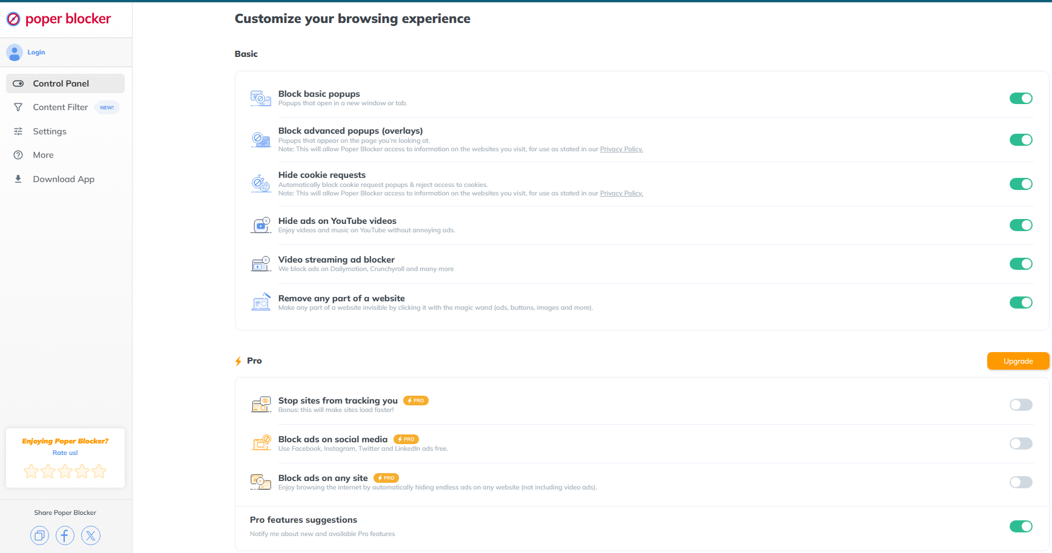Open the More menu item
The width and height of the screenshot is (1052, 553).
click(42, 155)
